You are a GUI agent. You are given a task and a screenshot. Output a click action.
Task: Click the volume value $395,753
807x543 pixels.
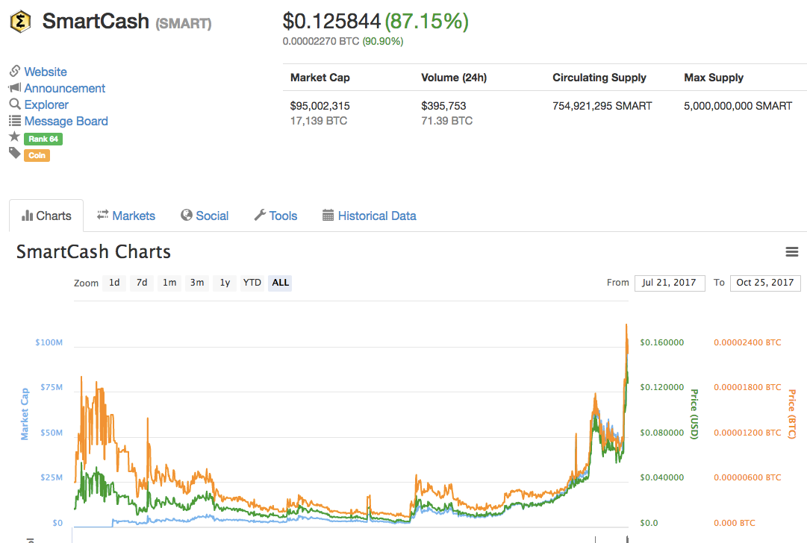pyautogui.click(x=443, y=106)
